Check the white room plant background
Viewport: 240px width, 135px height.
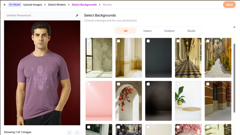[x=178, y=84]
